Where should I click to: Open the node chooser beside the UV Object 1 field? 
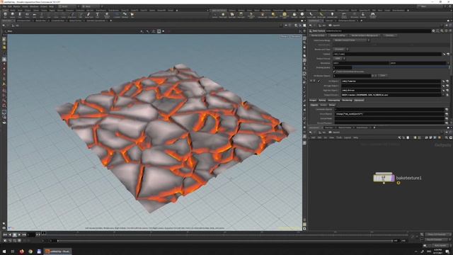(x=447, y=81)
